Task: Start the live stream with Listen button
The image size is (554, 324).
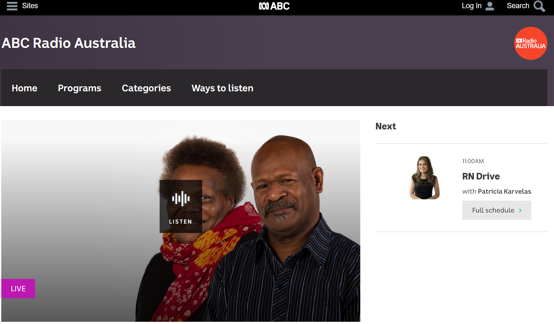Action: click(x=181, y=206)
